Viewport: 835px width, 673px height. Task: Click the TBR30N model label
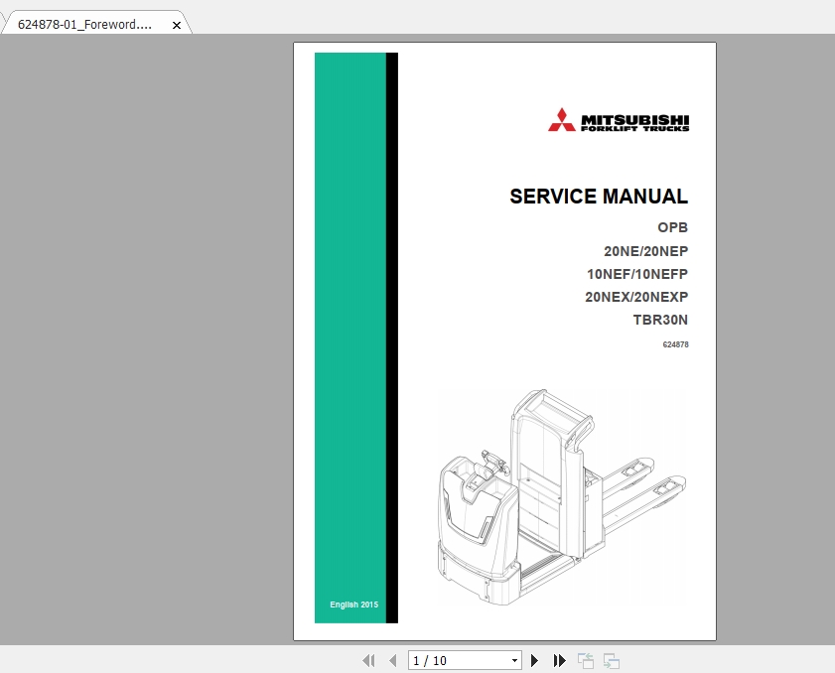point(662,321)
